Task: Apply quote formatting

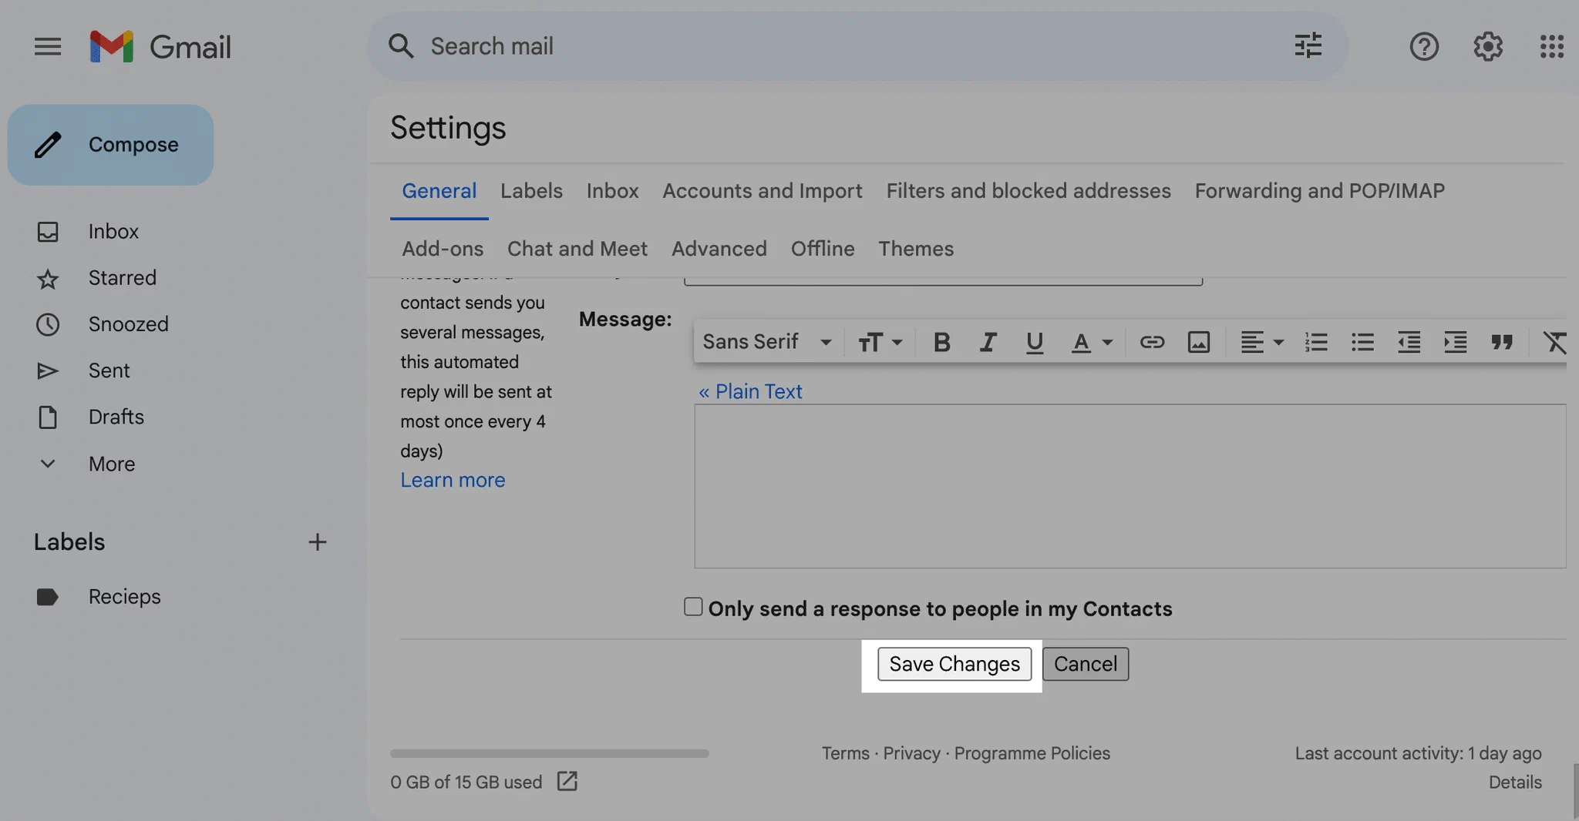Action: pos(1502,342)
